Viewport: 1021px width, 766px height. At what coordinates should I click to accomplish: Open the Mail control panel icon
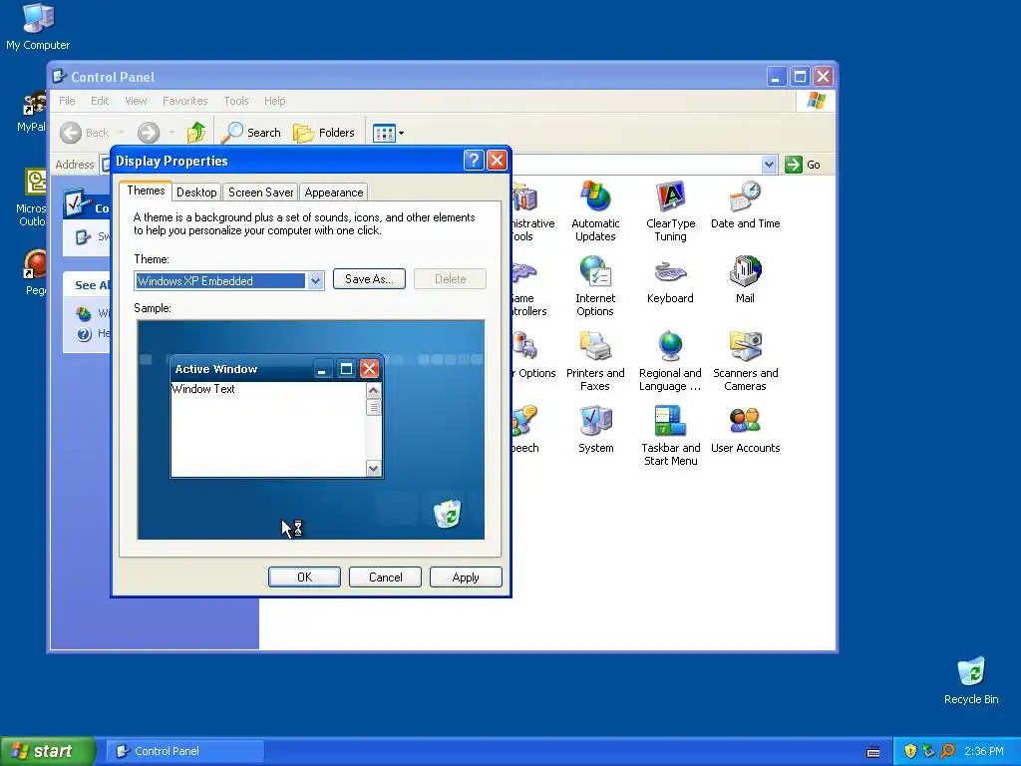point(745,280)
